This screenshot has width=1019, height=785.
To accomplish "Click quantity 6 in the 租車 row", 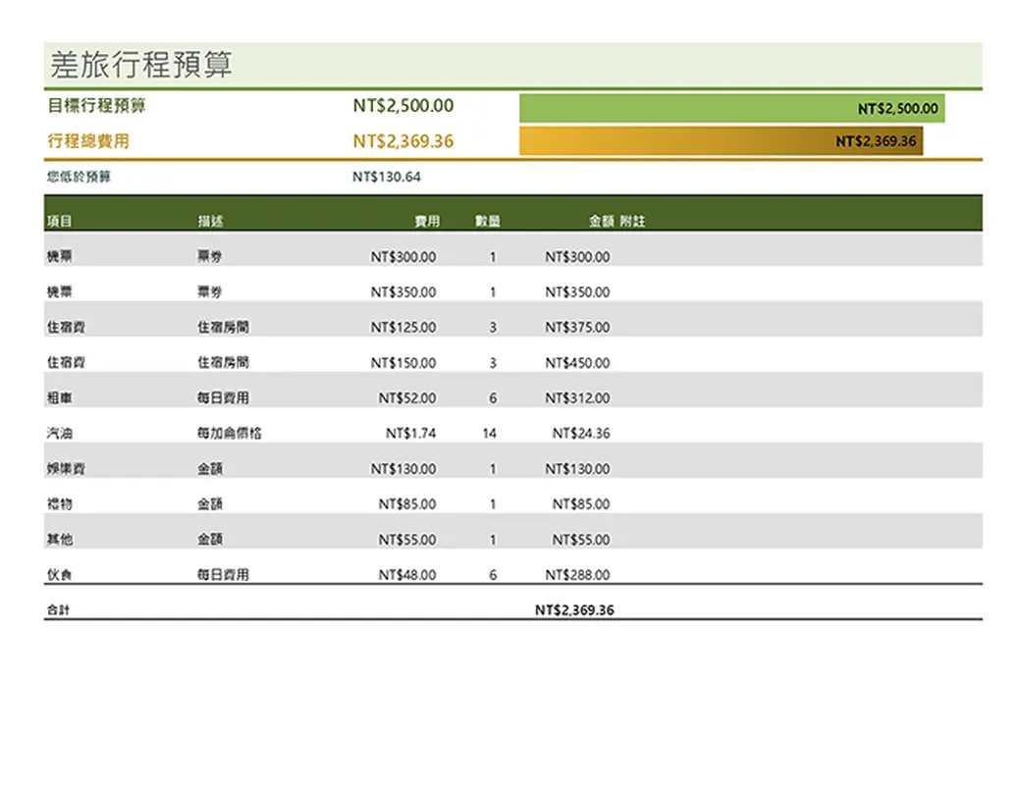I will (x=493, y=397).
